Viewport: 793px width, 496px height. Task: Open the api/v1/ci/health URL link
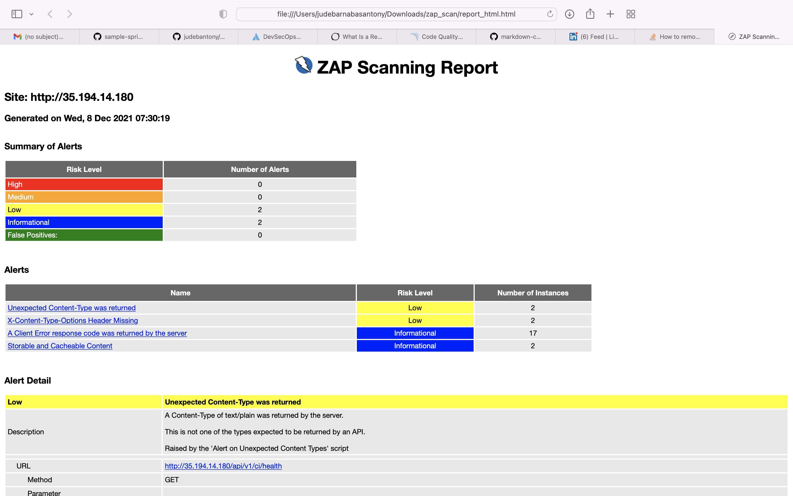[x=223, y=466]
